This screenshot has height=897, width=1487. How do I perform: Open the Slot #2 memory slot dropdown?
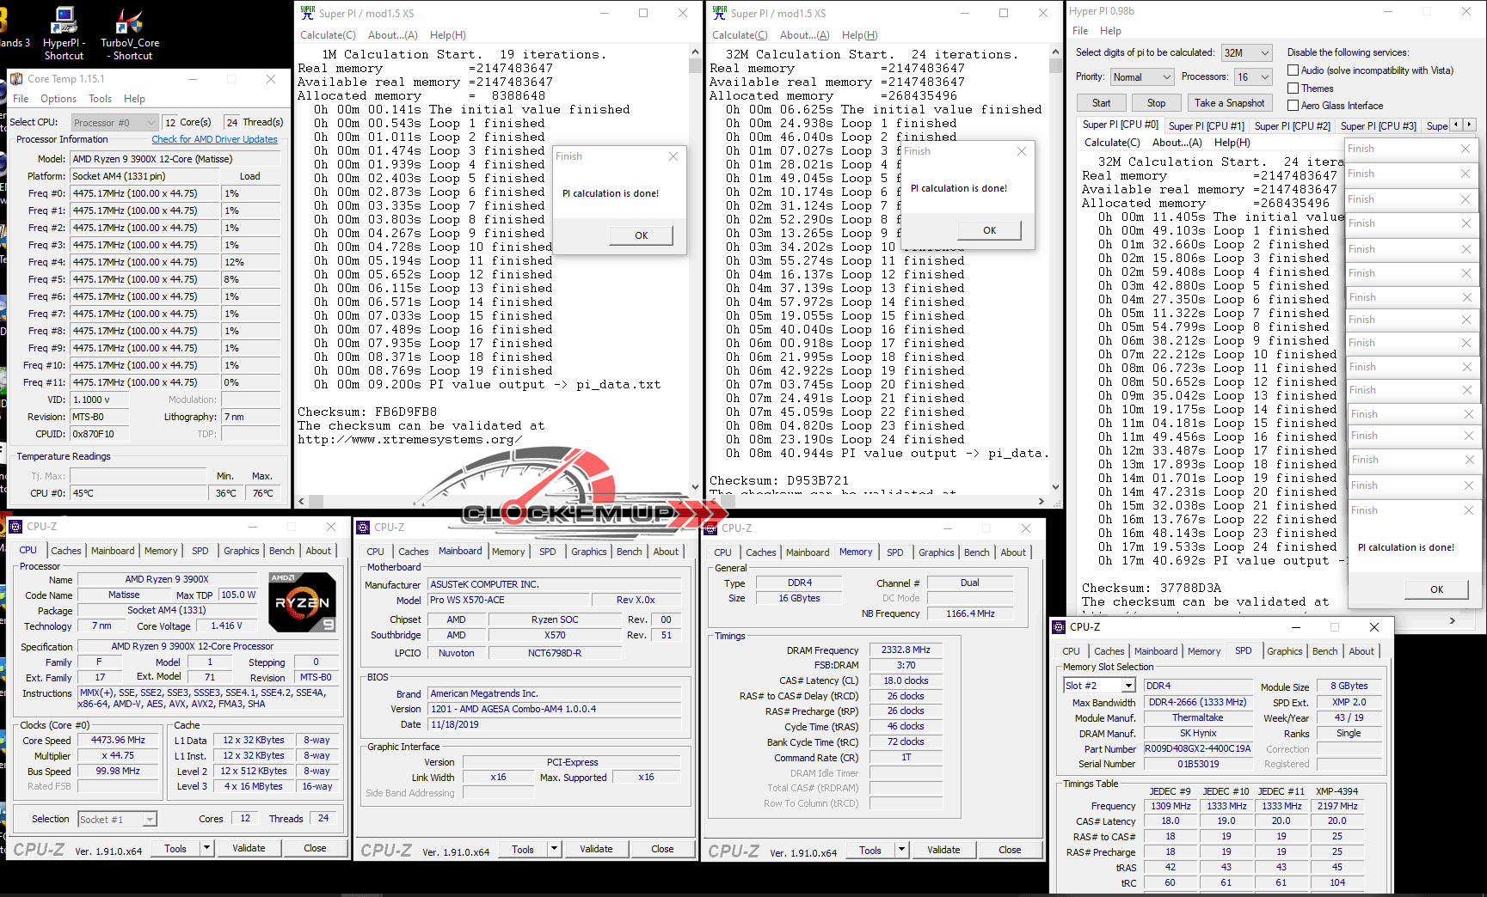pyautogui.click(x=1128, y=686)
